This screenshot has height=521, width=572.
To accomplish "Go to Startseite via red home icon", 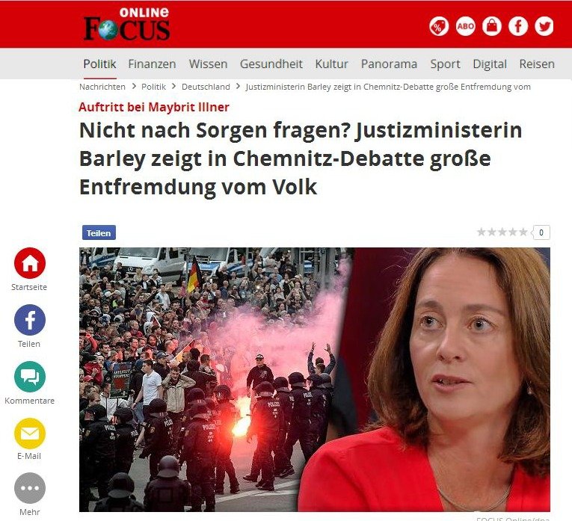I will 30,263.
